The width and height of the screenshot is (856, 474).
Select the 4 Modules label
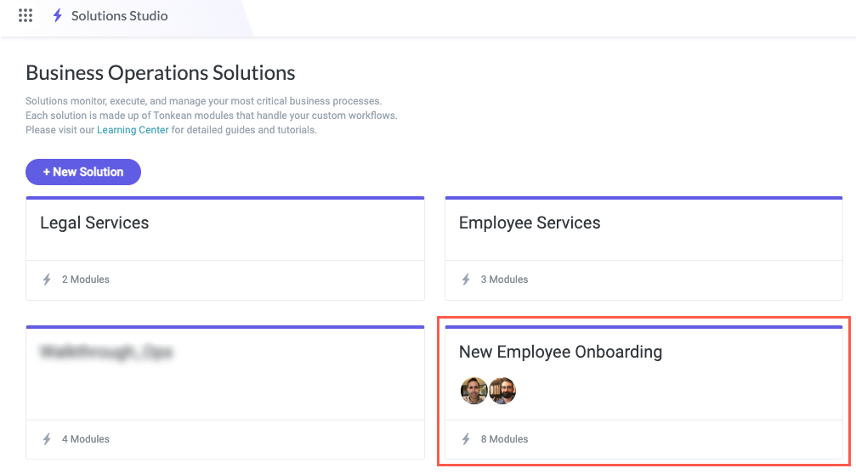tap(85, 439)
